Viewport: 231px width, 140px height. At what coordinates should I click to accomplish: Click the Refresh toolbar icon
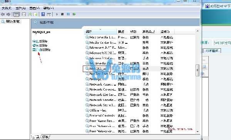coord(30,14)
